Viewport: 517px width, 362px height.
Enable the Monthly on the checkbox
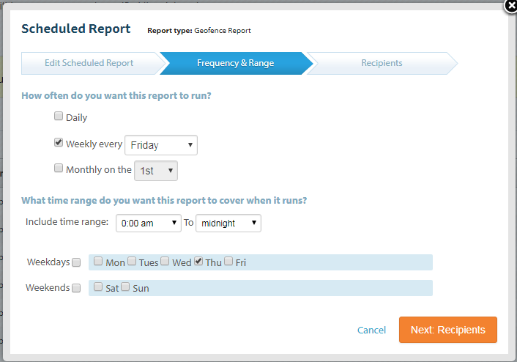(59, 168)
